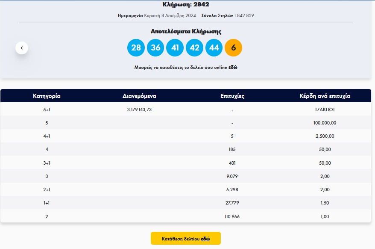Click the 'Διανεμόμενα' column header
This screenshot has width=375, height=249.
point(139,96)
